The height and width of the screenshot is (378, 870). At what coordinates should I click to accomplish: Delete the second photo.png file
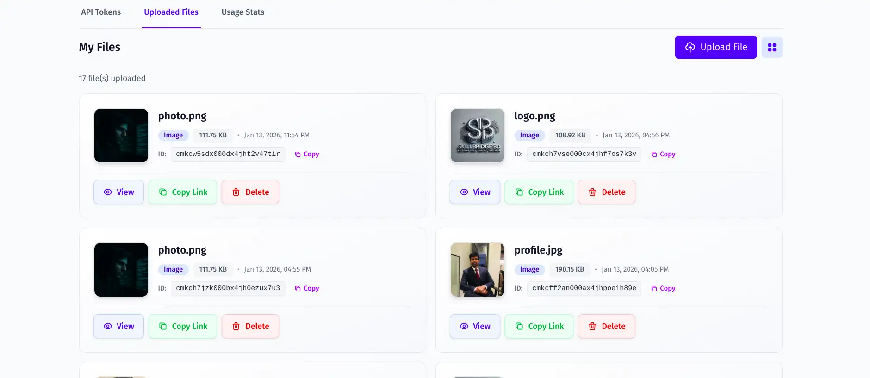point(250,326)
